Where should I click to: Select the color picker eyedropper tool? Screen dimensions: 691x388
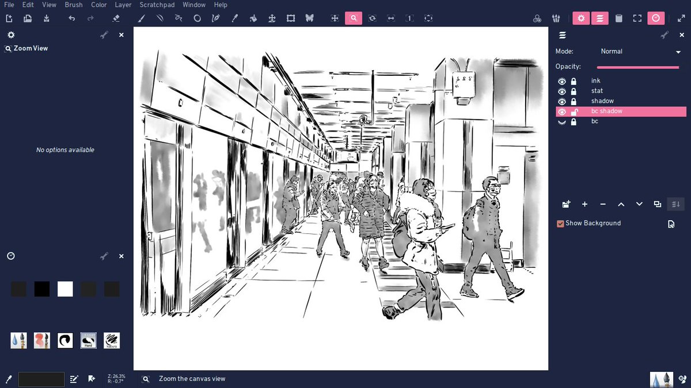pos(234,18)
